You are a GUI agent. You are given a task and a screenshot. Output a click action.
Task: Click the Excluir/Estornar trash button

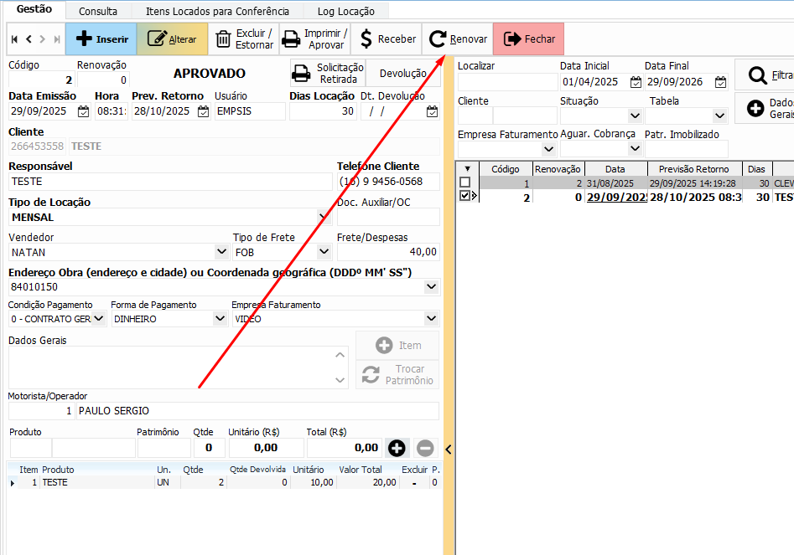click(243, 39)
